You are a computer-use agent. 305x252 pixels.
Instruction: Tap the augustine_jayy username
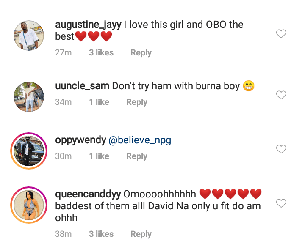(88, 25)
